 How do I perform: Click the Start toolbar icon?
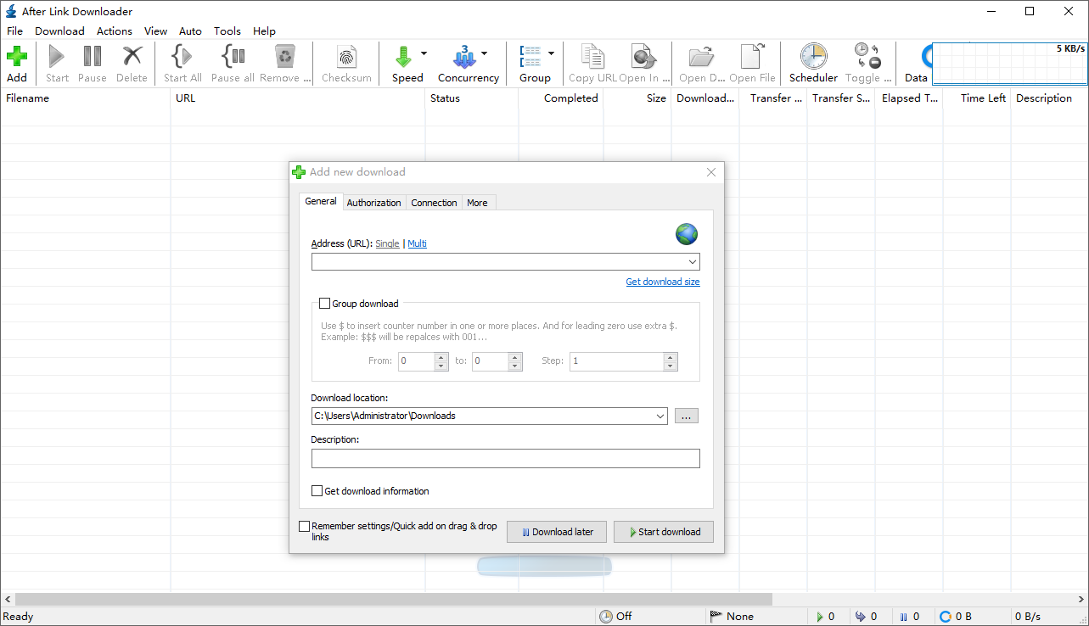tap(57, 57)
